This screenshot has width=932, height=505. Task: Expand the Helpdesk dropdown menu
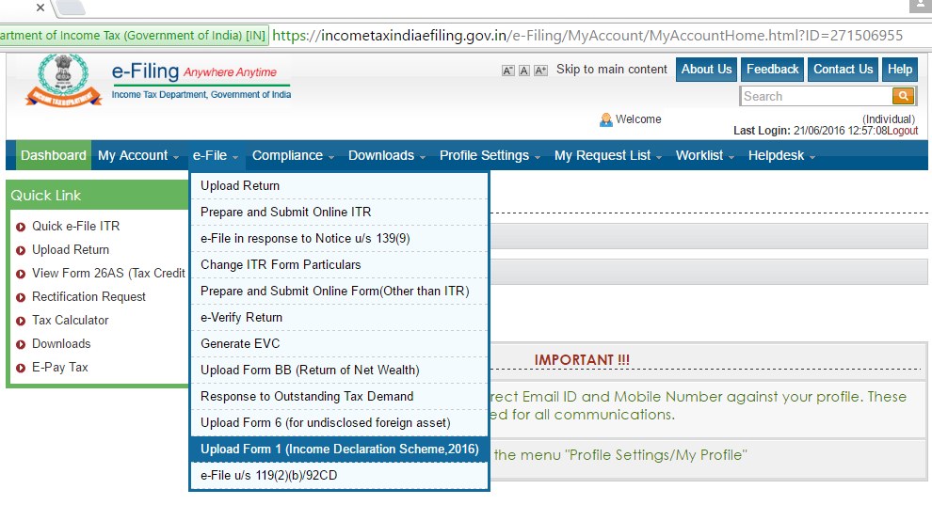click(781, 155)
